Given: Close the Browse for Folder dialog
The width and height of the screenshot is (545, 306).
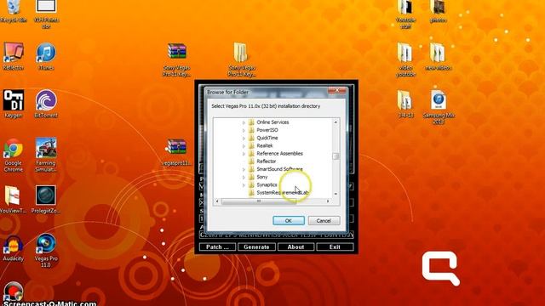Looking at the screenshot, I should pos(337,91).
